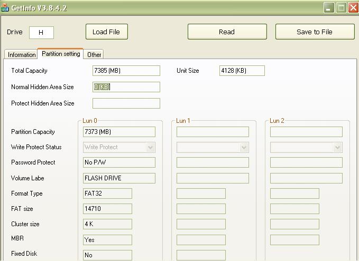Image resolution: width=359 pixels, height=261 pixels.
Task: Click Lun 1 Partition Capacity field
Action: [x=213, y=132]
